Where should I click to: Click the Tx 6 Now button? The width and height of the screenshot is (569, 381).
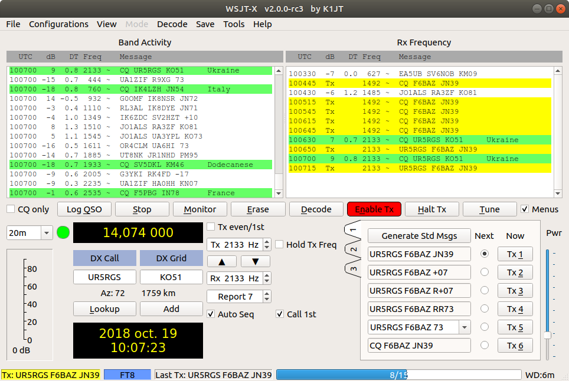515,346
